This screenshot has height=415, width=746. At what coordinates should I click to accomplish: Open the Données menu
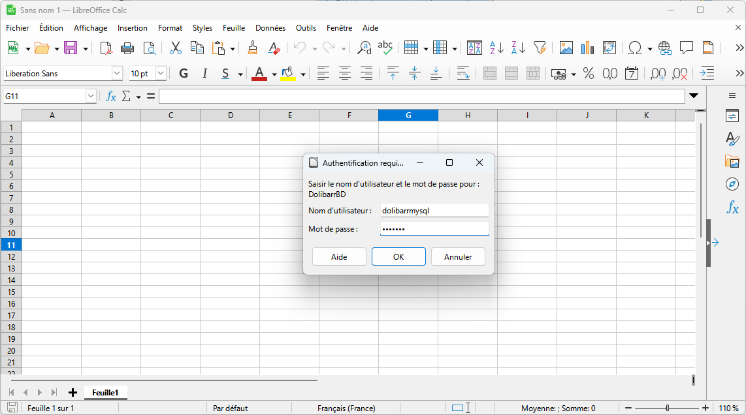270,28
